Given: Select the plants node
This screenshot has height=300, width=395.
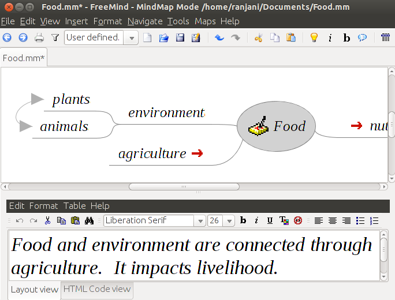Looking at the screenshot, I should (71, 100).
